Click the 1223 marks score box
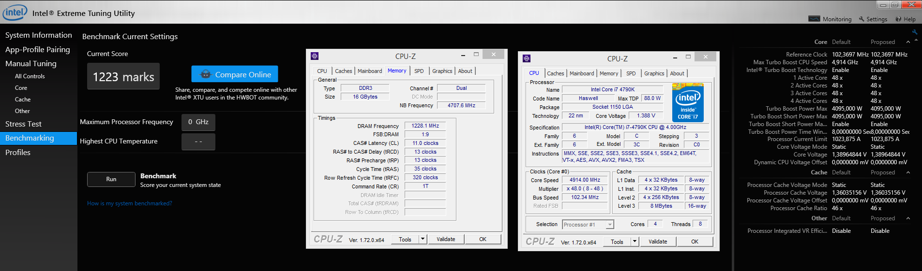This screenshot has height=271, width=922. [123, 76]
